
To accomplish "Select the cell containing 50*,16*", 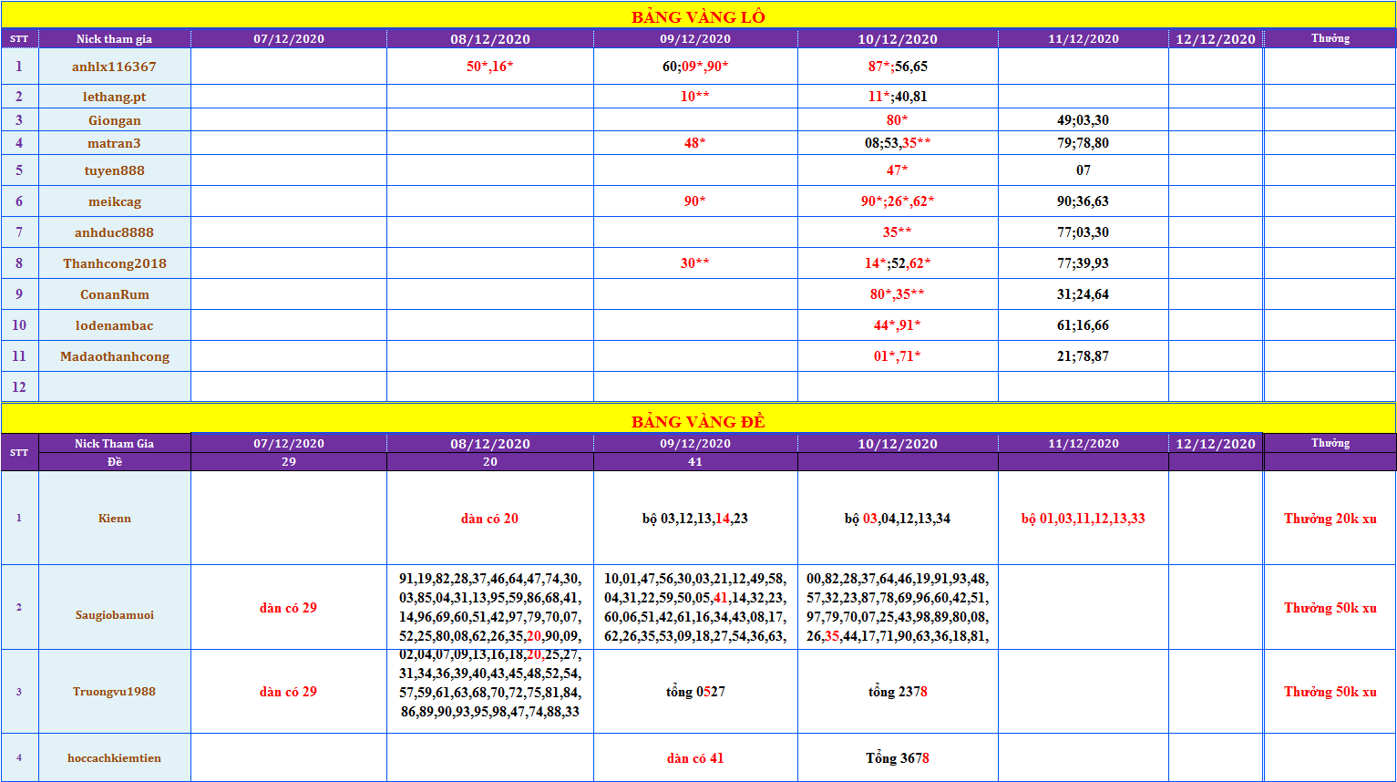I will pyautogui.click(x=490, y=66).
